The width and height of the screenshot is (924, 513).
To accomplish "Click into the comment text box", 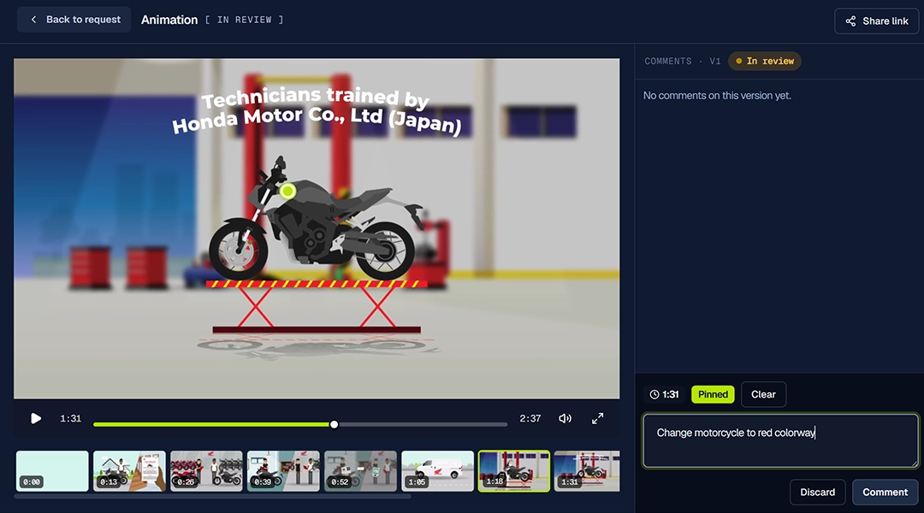I will pos(780,440).
